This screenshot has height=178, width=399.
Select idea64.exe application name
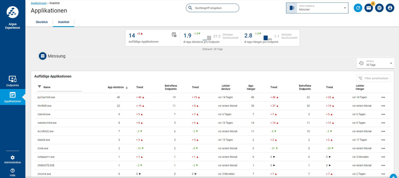tap(43, 140)
